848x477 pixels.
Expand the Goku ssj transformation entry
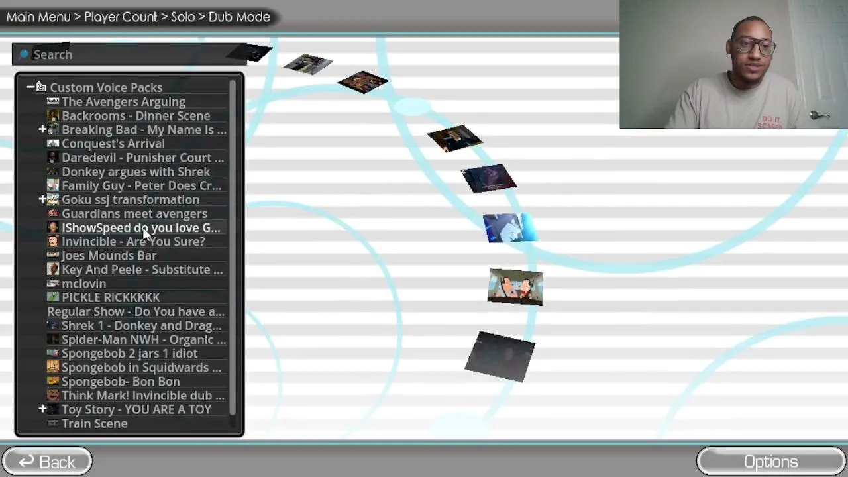pyautogui.click(x=42, y=199)
